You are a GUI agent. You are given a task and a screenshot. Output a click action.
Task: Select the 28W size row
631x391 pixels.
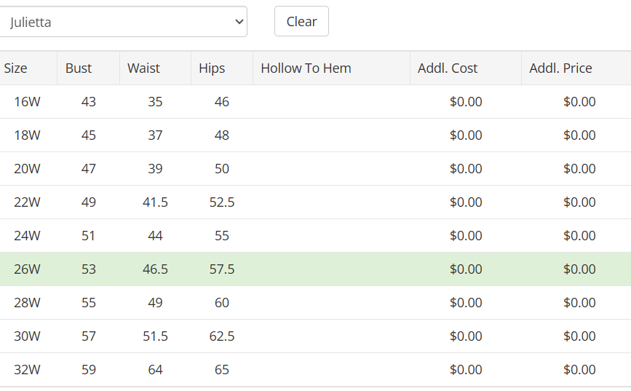(316, 302)
